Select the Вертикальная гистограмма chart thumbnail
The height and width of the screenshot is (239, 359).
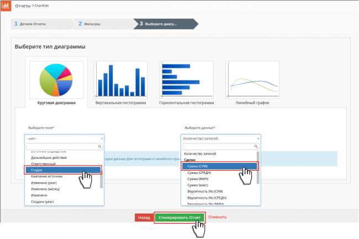pyautogui.click(x=120, y=80)
